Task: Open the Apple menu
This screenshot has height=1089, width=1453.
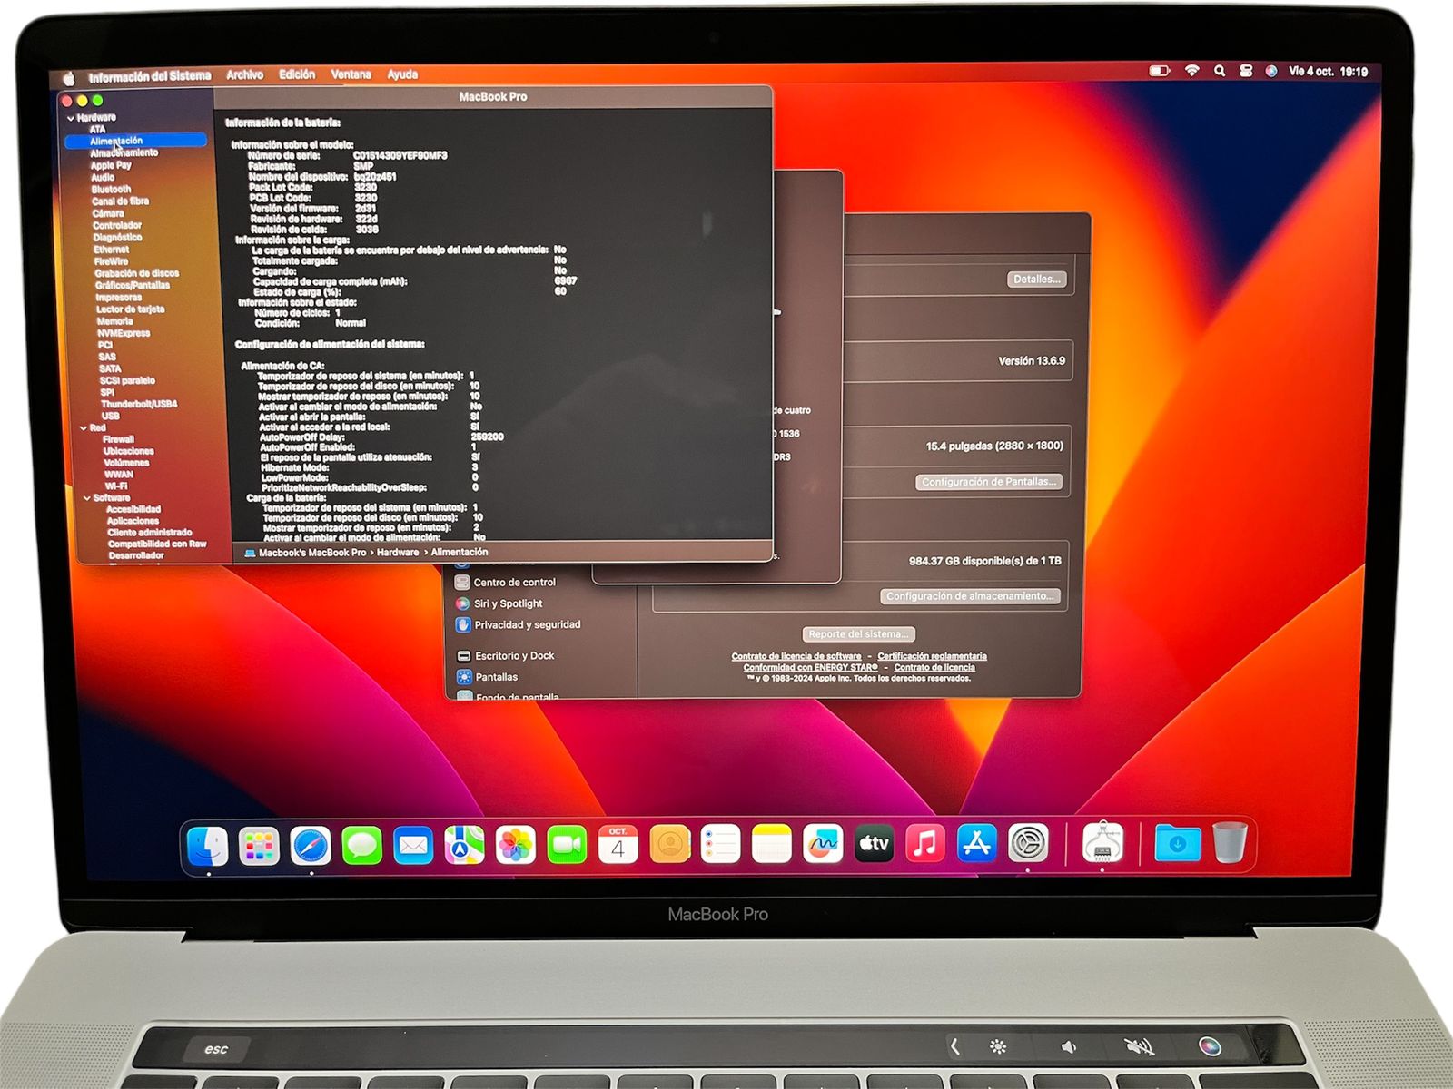Action: coord(68,78)
